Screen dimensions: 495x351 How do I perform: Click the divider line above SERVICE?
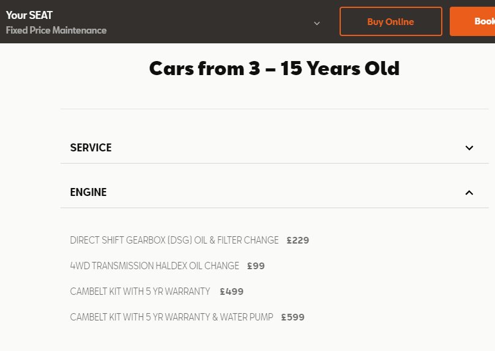(x=274, y=109)
